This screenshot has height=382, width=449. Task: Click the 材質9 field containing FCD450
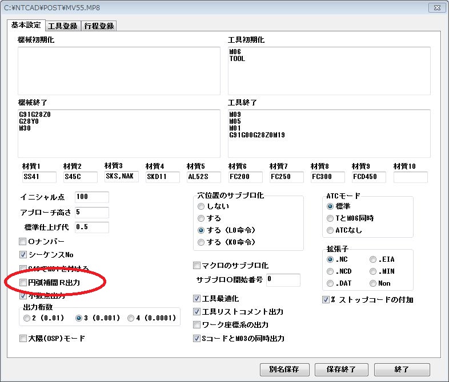(369, 177)
